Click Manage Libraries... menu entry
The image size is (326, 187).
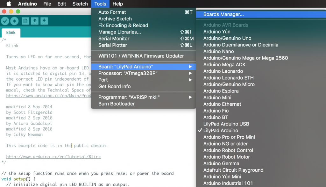[x=119, y=32]
